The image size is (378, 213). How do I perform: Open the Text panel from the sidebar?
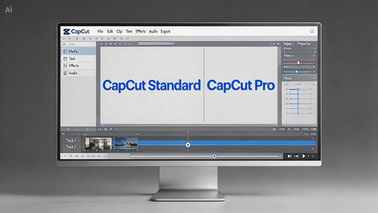pyautogui.click(x=71, y=59)
